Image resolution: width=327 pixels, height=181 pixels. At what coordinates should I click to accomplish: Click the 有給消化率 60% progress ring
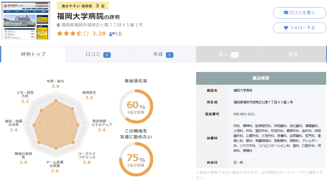[x=136, y=106]
